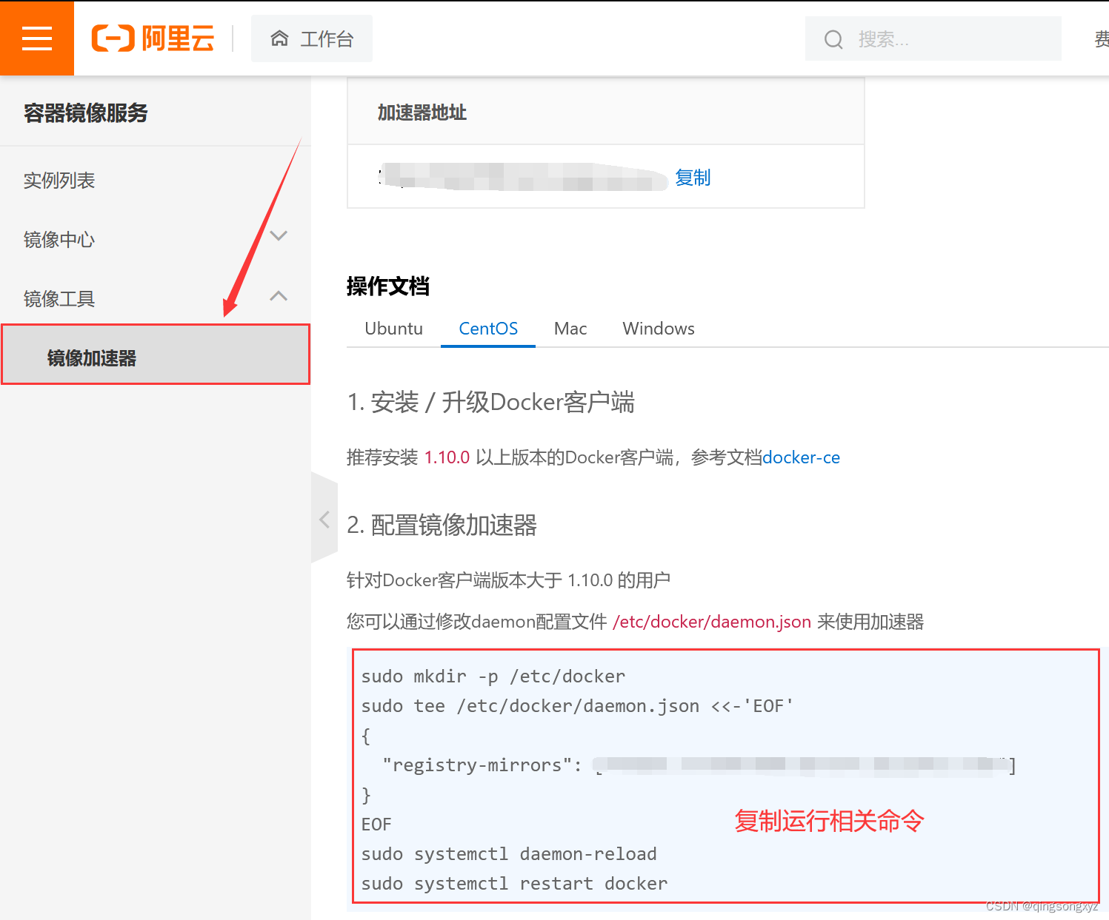
Task: Open the docker-ce documentation link
Action: [801, 457]
